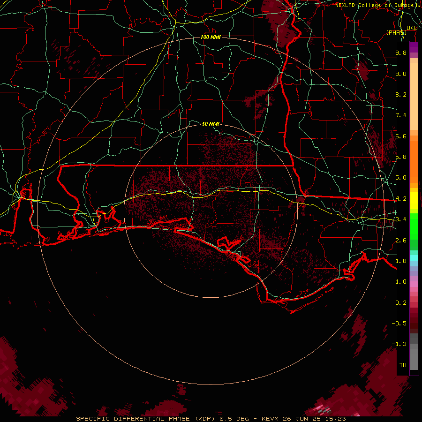Screen dimensions: 422x422
Task: Click the TH threshold label on scale
Action: pyautogui.click(x=403, y=365)
